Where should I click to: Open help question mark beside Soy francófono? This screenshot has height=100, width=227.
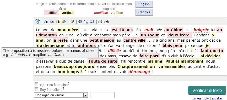63,88
